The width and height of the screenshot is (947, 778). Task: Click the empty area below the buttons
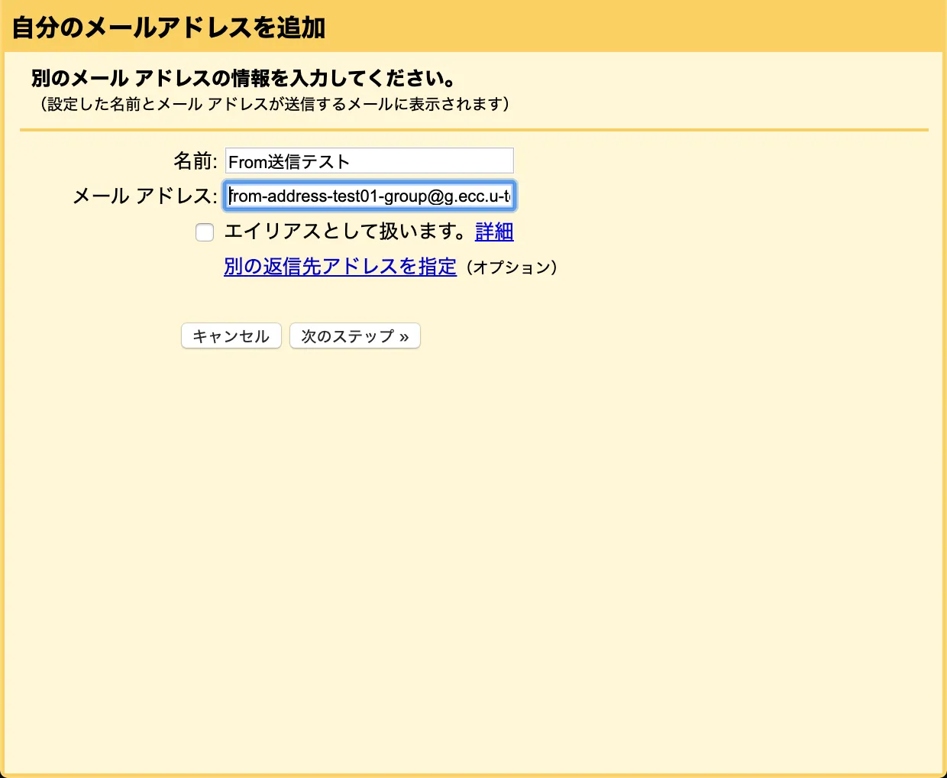(473, 535)
